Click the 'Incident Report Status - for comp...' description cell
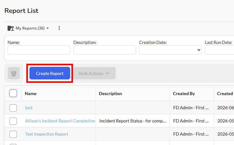This screenshot has width=234, height=145. tap(133, 121)
